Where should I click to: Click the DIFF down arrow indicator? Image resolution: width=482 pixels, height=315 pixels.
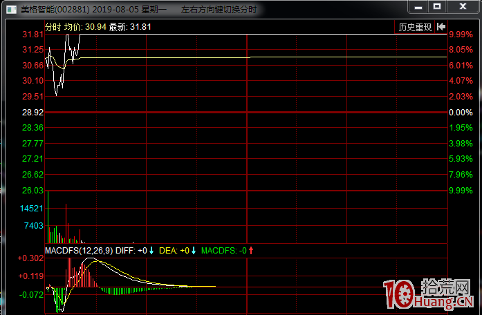(x=151, y=250)
